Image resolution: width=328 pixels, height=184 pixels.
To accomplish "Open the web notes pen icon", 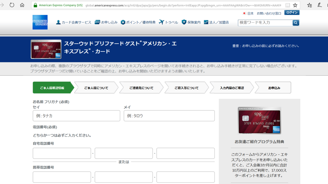I will pos(319,5).
